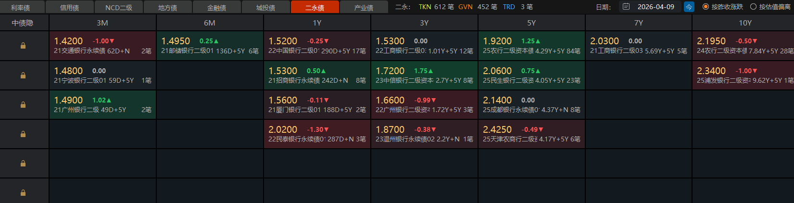Viewport: 794px width, 203px height.
Task: Open the date picker calendar icon
Action: tap(626, 7)
